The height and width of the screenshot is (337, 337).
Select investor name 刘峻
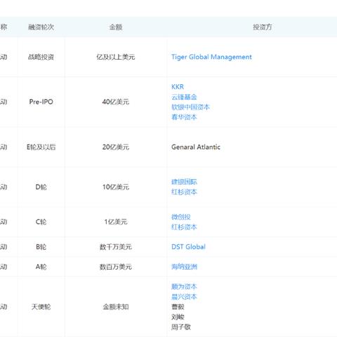[178, 317]
